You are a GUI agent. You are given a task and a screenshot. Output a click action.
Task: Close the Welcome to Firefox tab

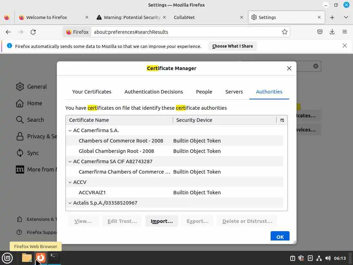tap(87, 17)
